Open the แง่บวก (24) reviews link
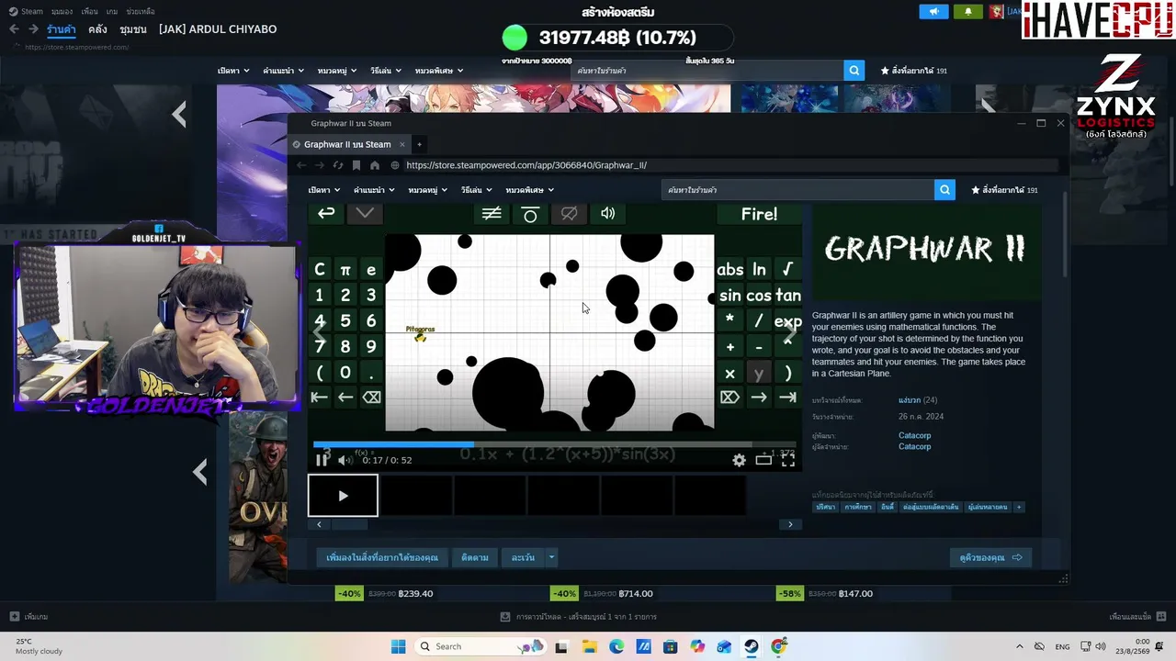Viewport: 1176px width, 661px height. (918, 400)
